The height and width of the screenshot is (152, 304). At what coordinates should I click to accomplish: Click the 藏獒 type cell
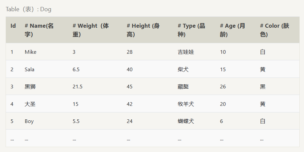tap(183, 87)
